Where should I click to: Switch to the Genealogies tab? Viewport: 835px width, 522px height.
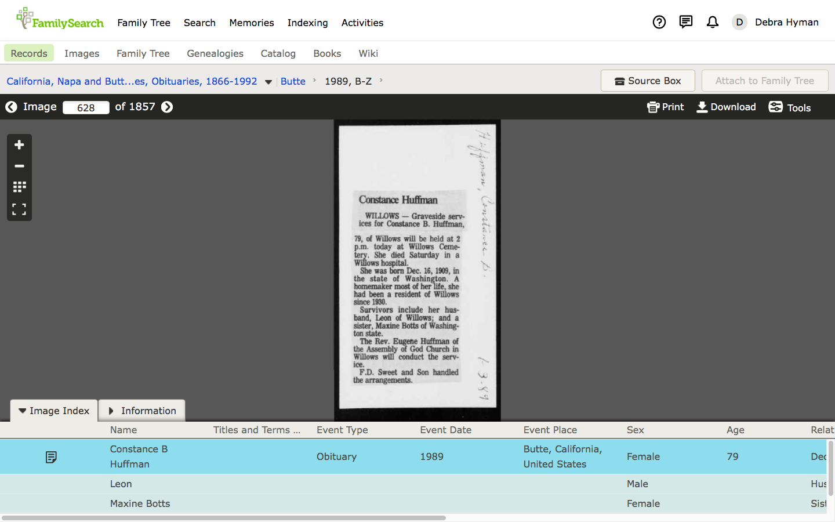215,53
